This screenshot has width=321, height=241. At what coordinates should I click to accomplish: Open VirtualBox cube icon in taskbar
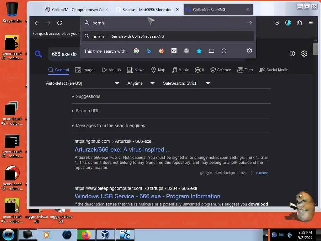(x=105, y=235)
